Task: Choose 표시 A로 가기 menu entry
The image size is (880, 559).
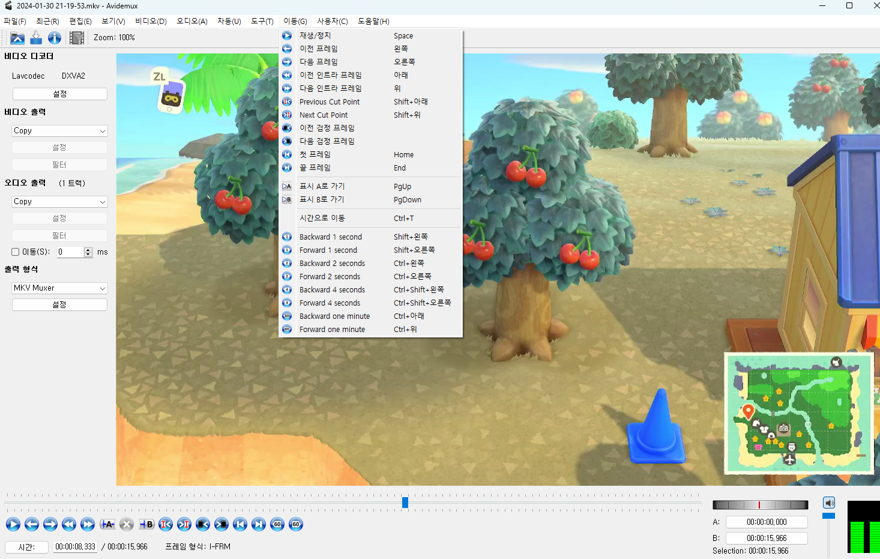Action: pyautogui.click(x=371, y=187)
